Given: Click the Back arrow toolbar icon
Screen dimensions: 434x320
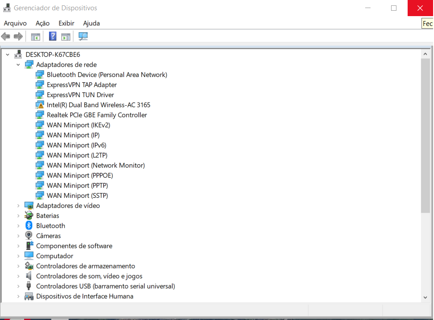Looking at the screenshot, I should click(x=5, y=36).
